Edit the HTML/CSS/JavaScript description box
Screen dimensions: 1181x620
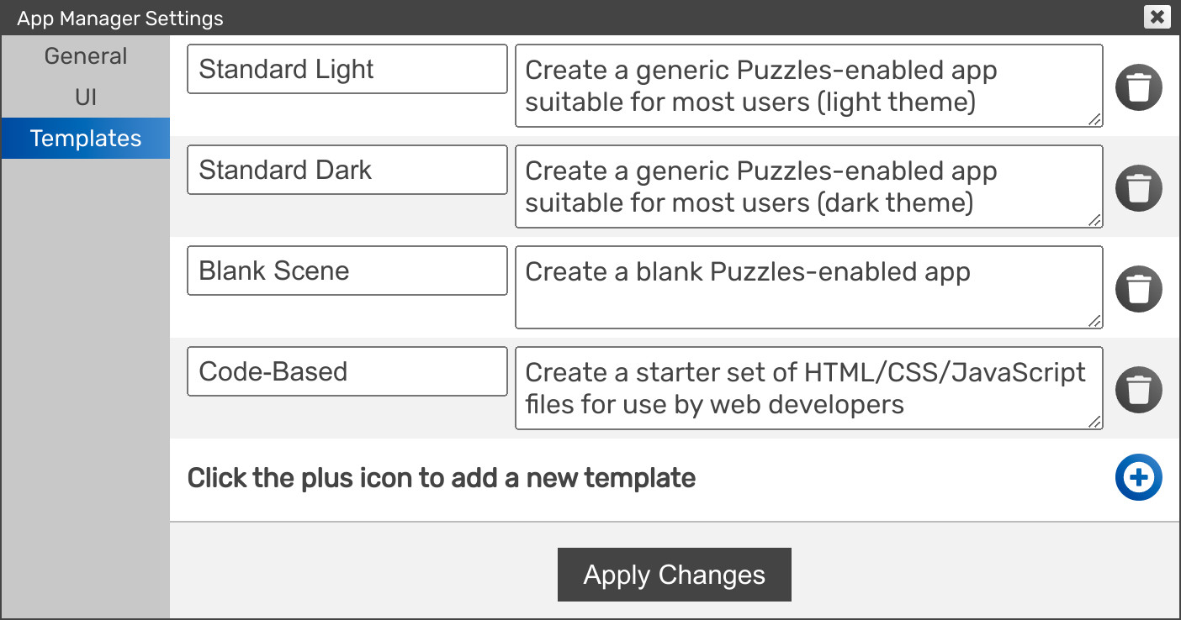point(809,388)
